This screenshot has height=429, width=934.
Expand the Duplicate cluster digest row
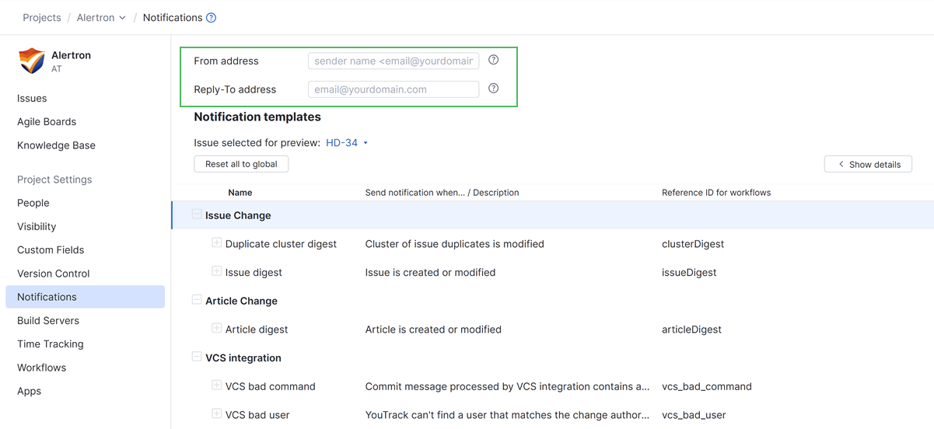tap(216, 243)
